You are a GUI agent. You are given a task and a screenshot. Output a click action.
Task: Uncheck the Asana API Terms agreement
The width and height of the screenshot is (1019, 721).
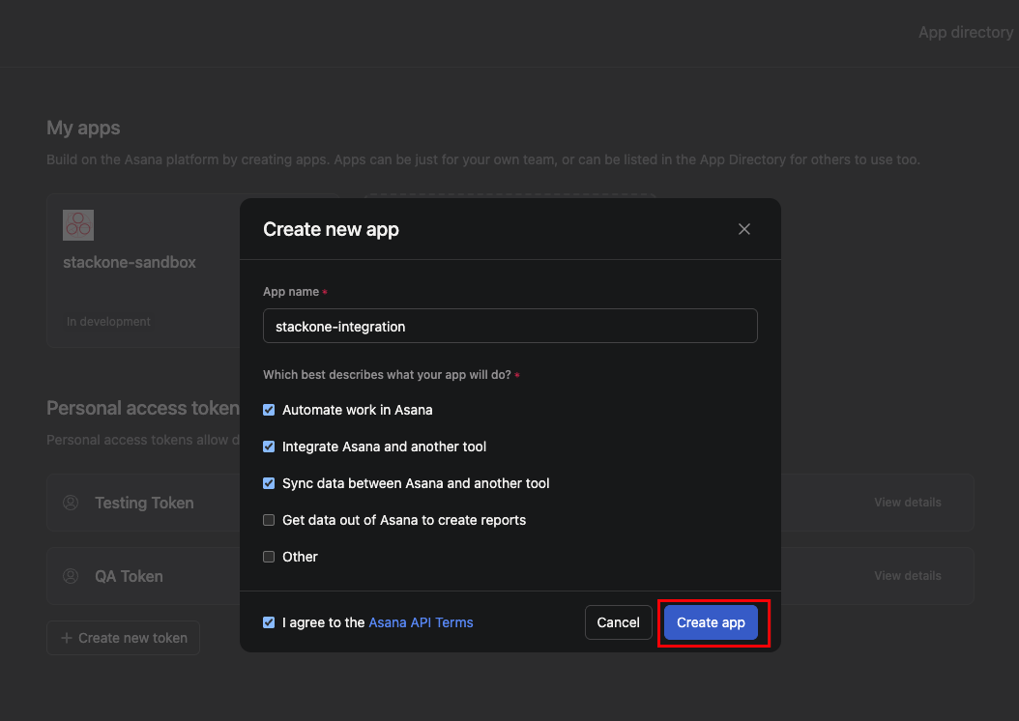point(268,622)
